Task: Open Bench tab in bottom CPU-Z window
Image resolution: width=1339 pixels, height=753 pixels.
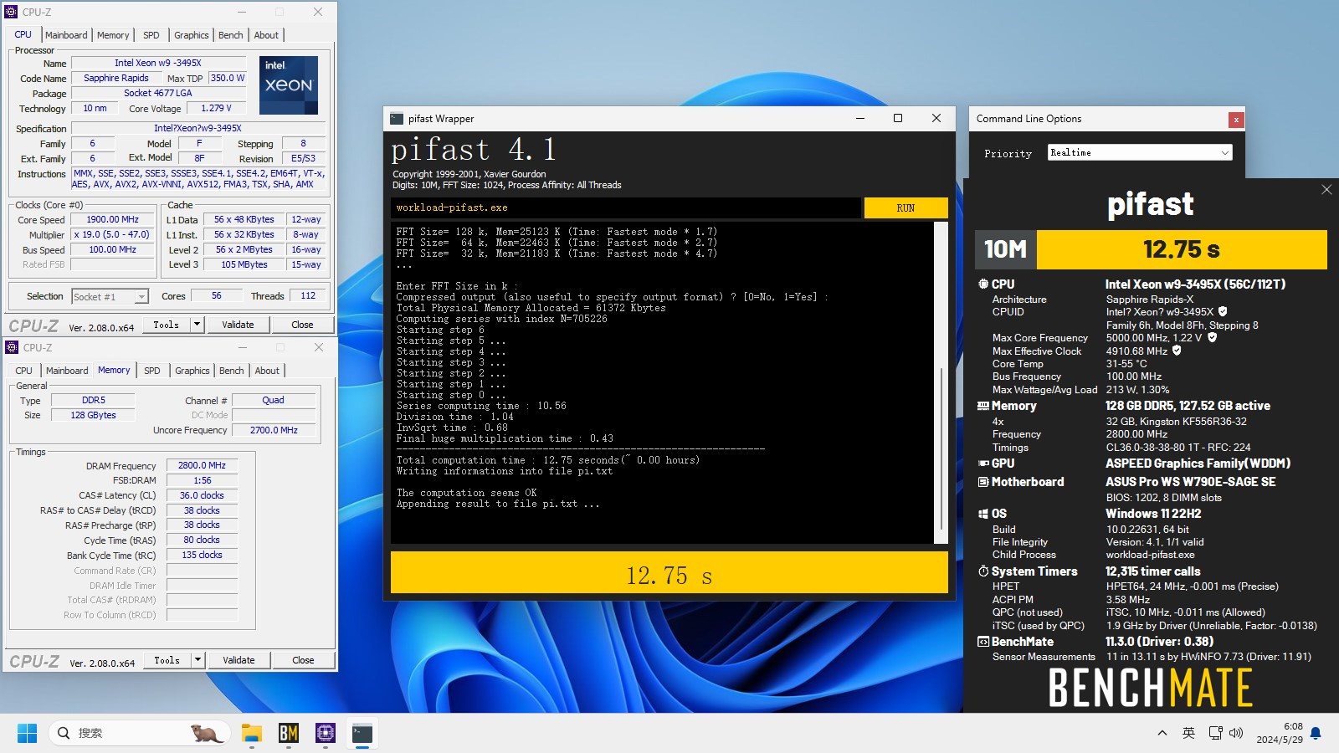Action: [x=232, y=371]
